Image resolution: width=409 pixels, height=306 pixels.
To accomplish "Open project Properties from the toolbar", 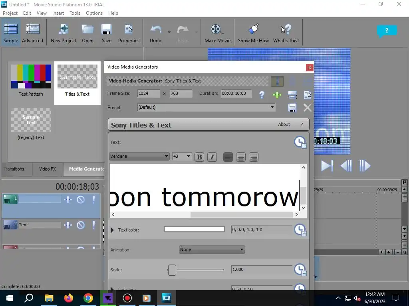I will (129, 33).
